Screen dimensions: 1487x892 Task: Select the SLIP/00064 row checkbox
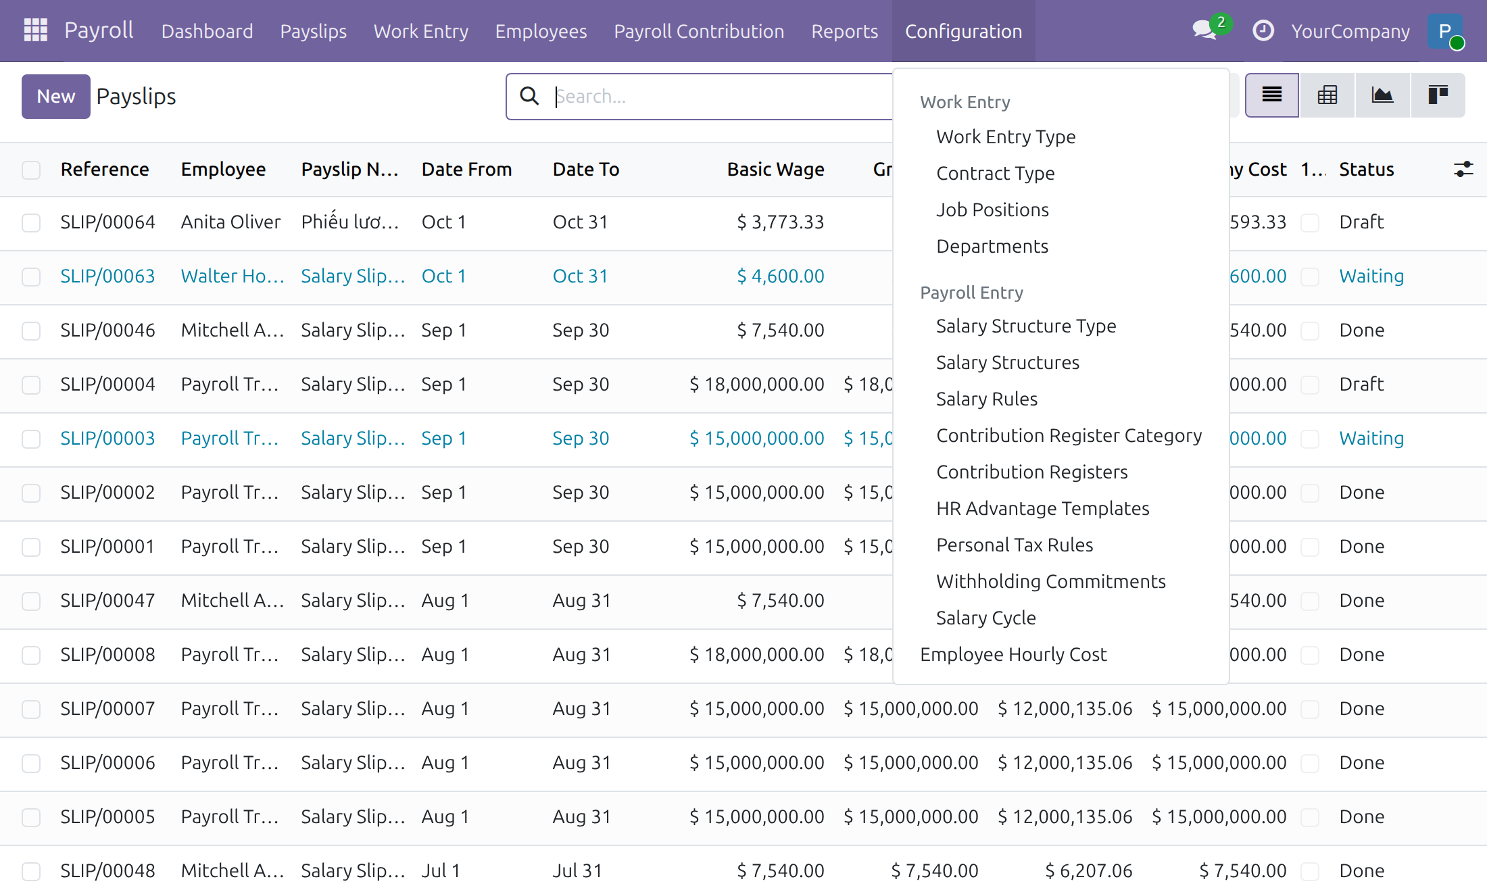click(31, 222)
